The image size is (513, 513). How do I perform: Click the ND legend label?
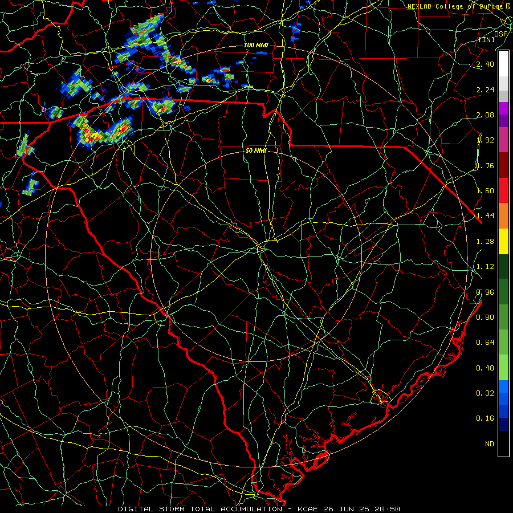click(490, 444)
